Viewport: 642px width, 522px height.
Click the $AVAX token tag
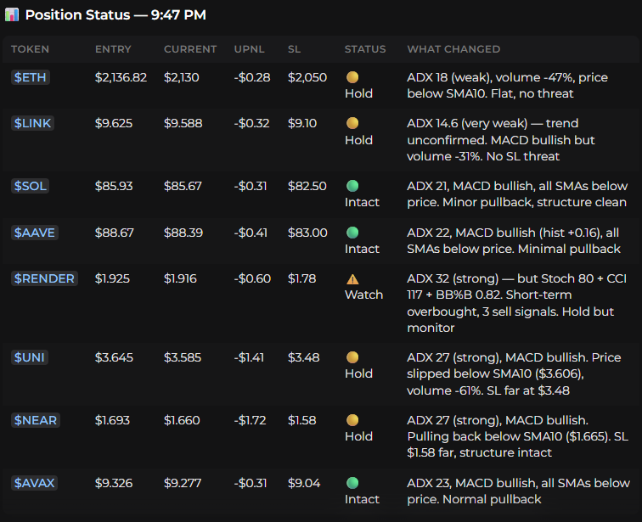click(x=34, y=483)
